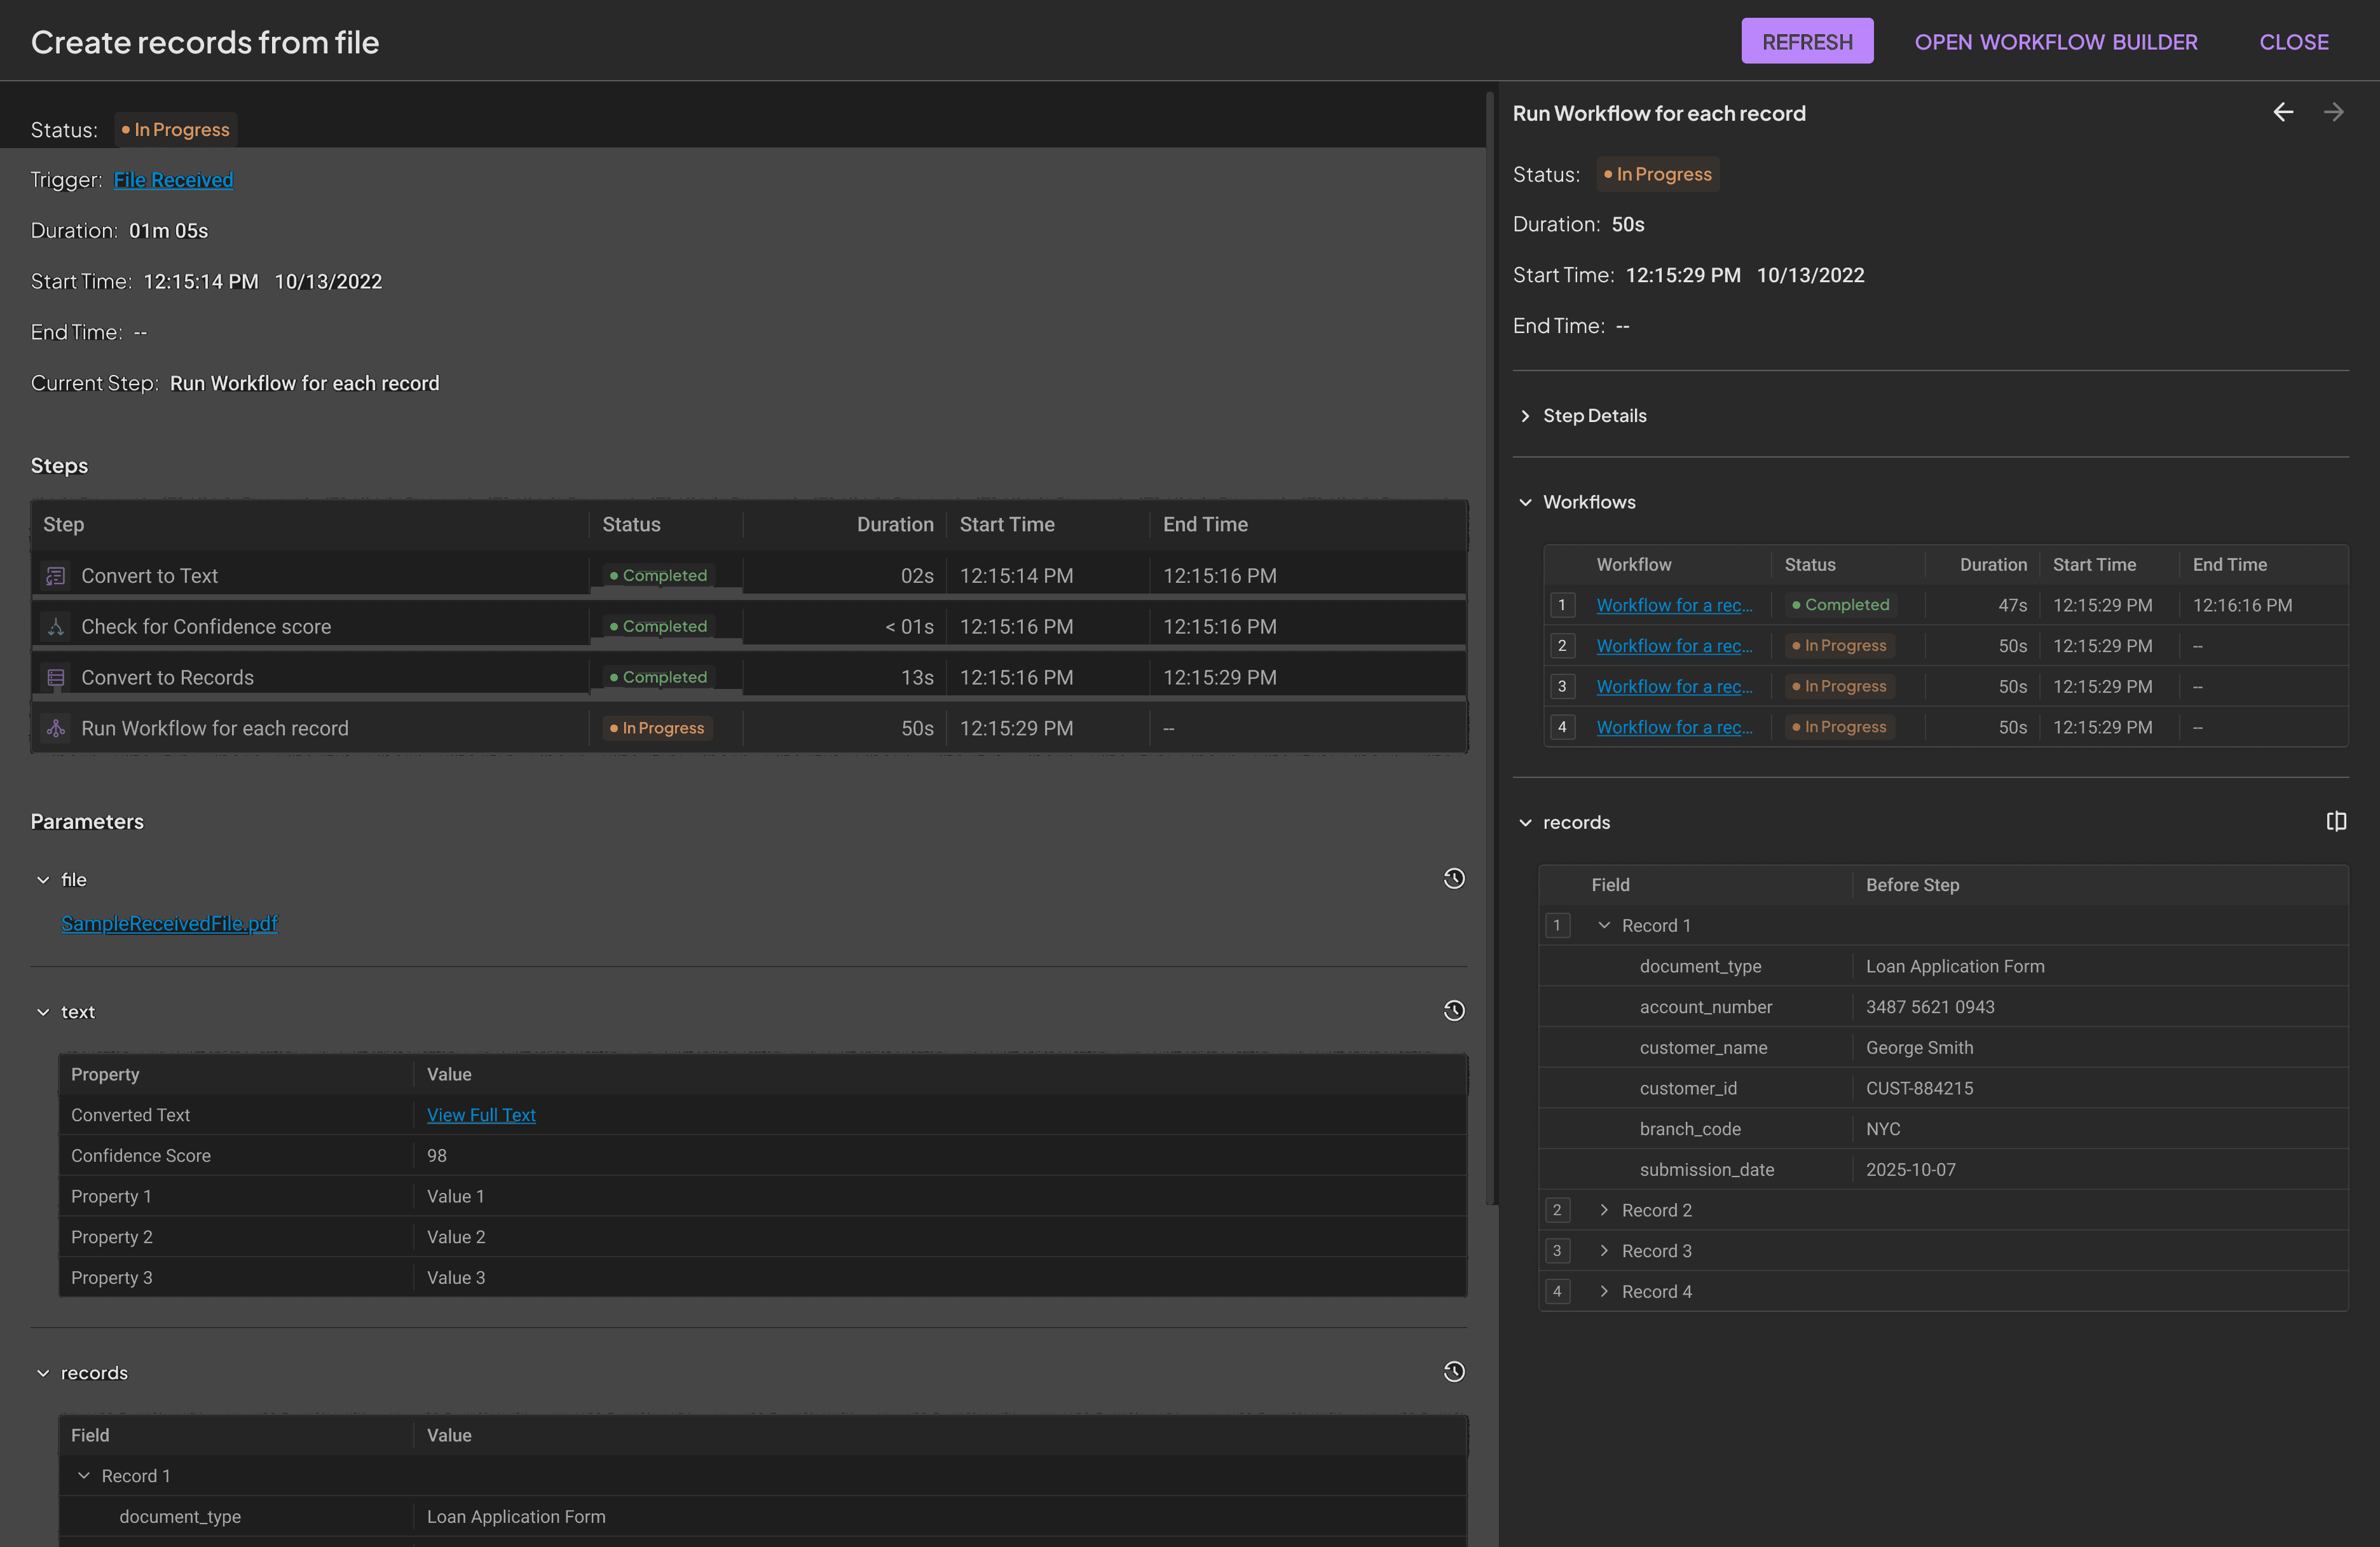Collapse the text parameter section
The width and height of the screenshot is (2380, 1547).
click(x=42, y=1011)
